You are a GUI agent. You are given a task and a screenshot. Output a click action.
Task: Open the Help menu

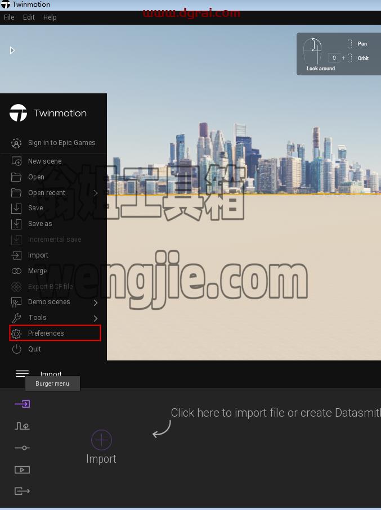(x=50, y=17)
